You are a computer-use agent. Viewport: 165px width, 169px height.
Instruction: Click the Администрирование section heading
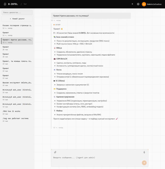(x=65, y=97)
